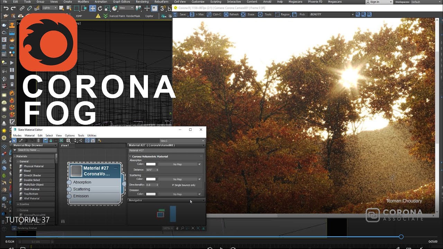Open Select by Name list icon

tap(69, 8)
